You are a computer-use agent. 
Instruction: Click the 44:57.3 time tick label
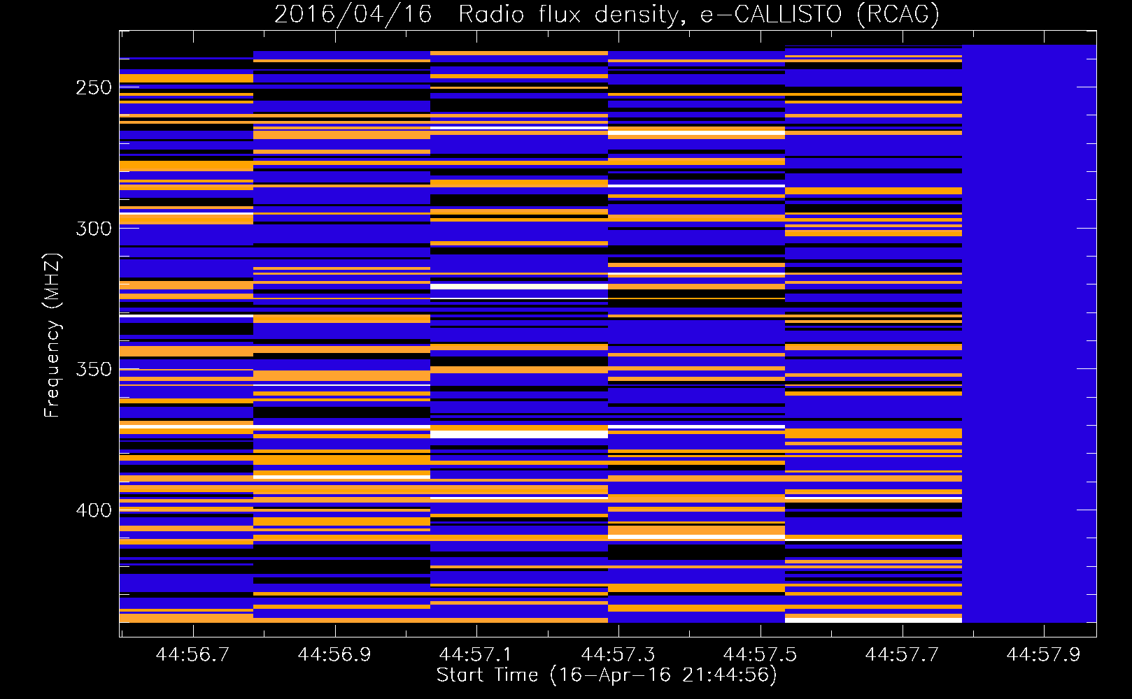(x=618, y=655)
